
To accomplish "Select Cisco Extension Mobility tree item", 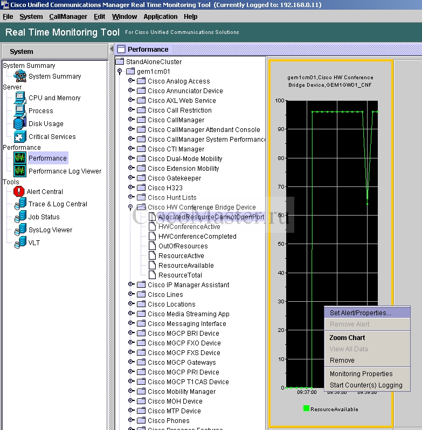I will point(183,168).
